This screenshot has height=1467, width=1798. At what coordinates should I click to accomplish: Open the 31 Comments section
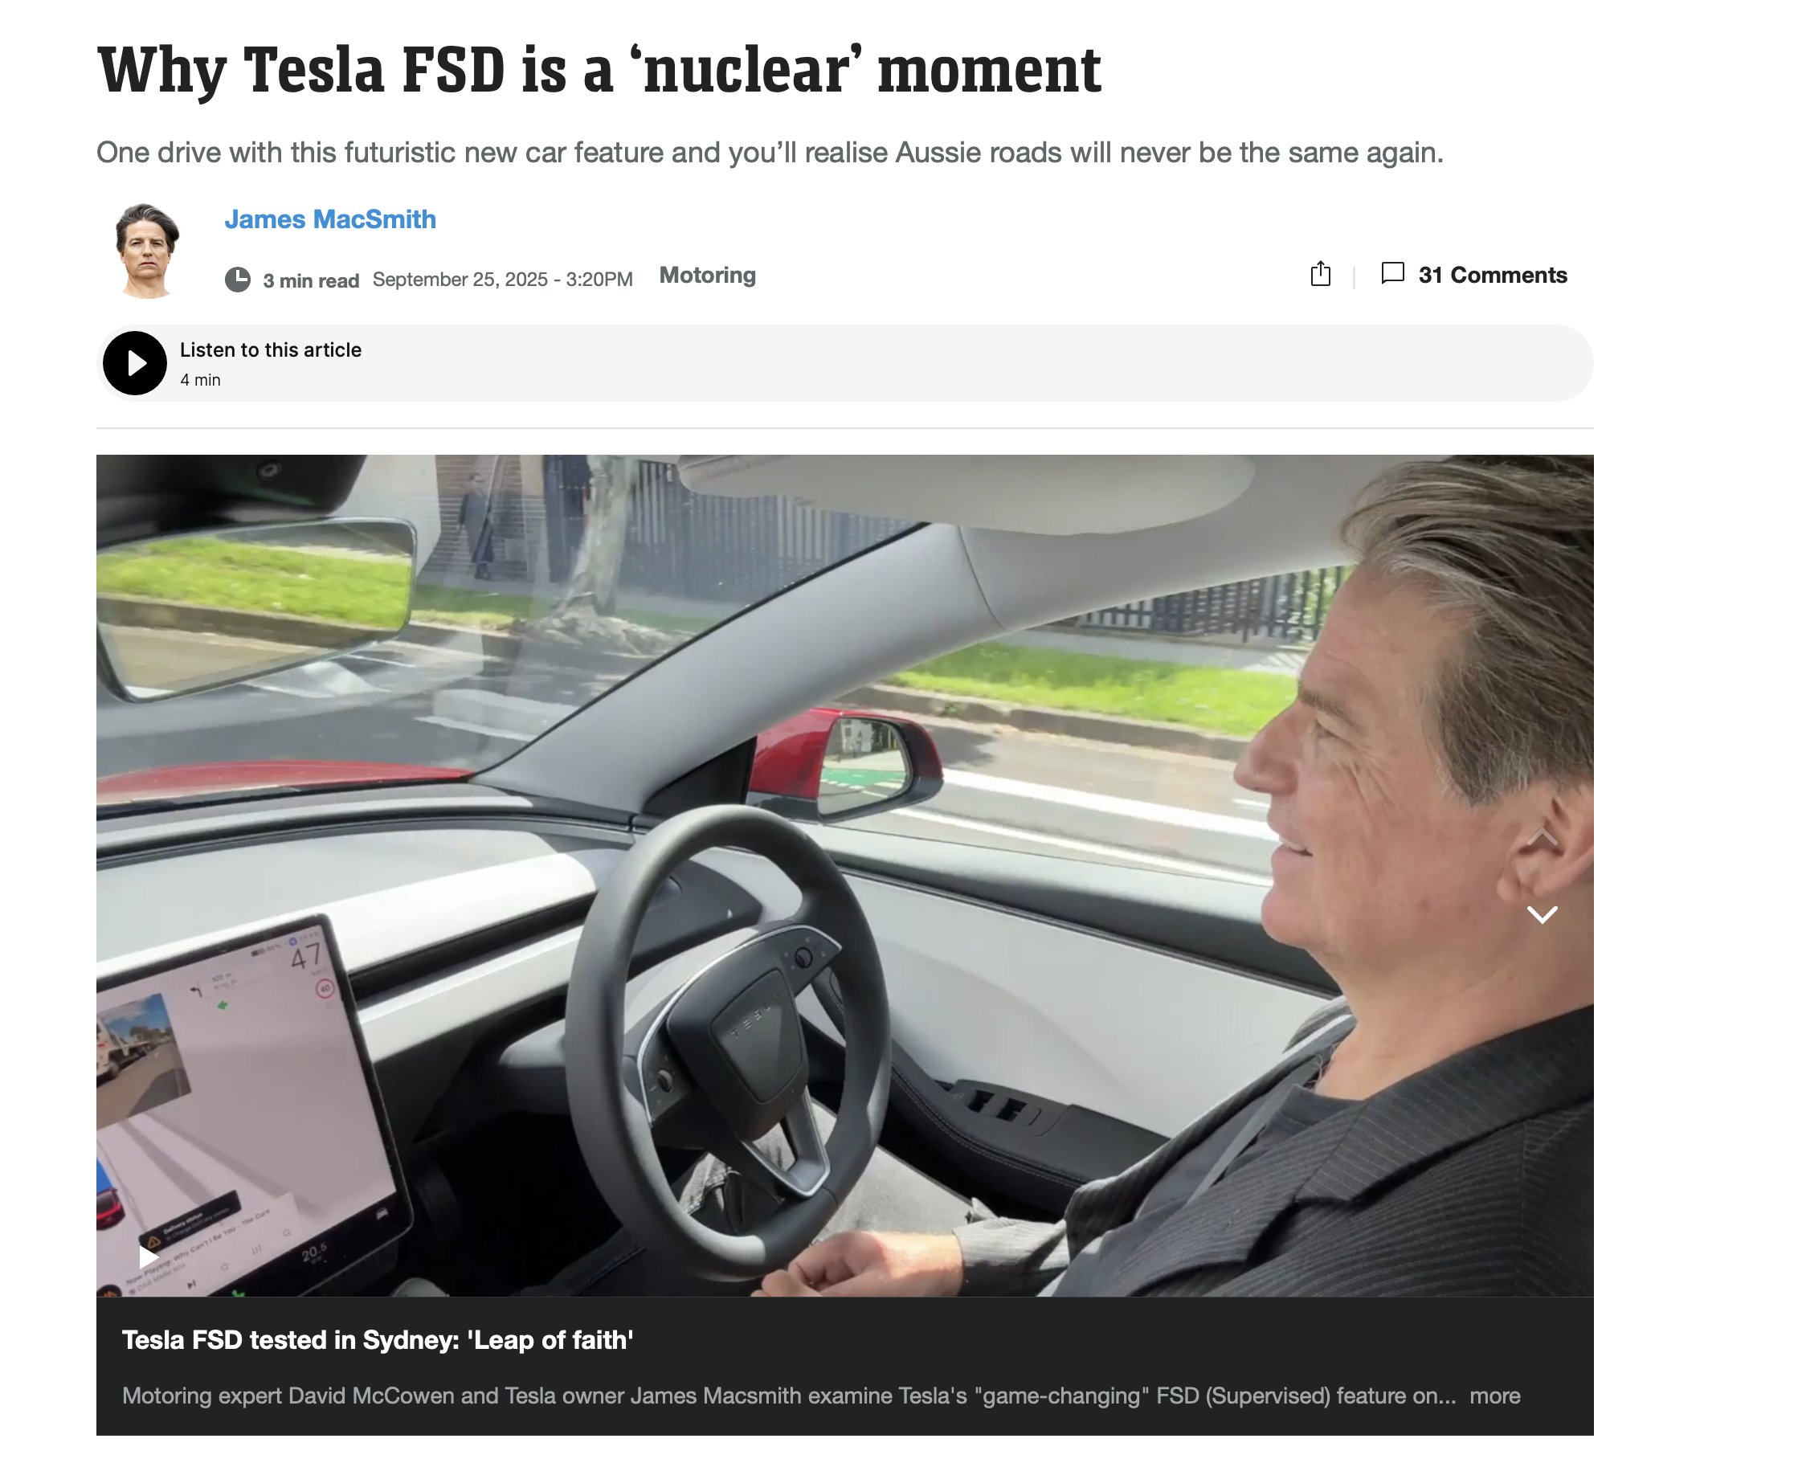coord(1492,276)
